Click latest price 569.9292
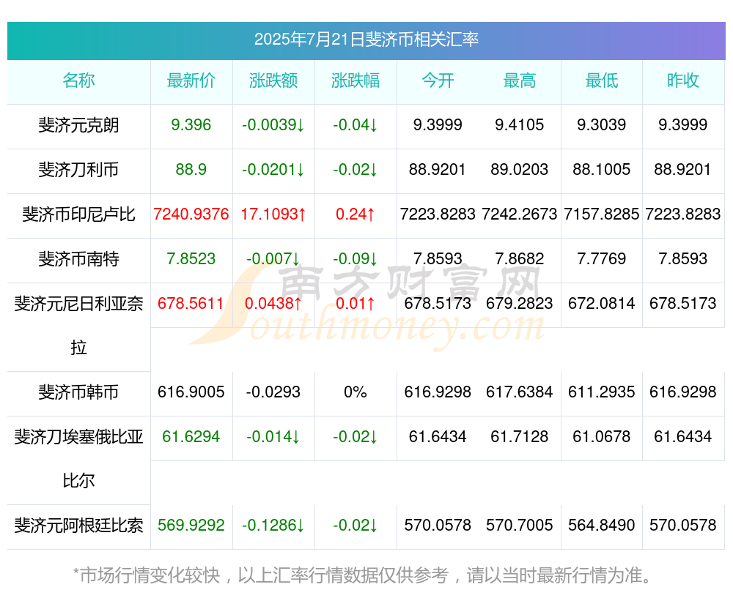 [191, 525]
